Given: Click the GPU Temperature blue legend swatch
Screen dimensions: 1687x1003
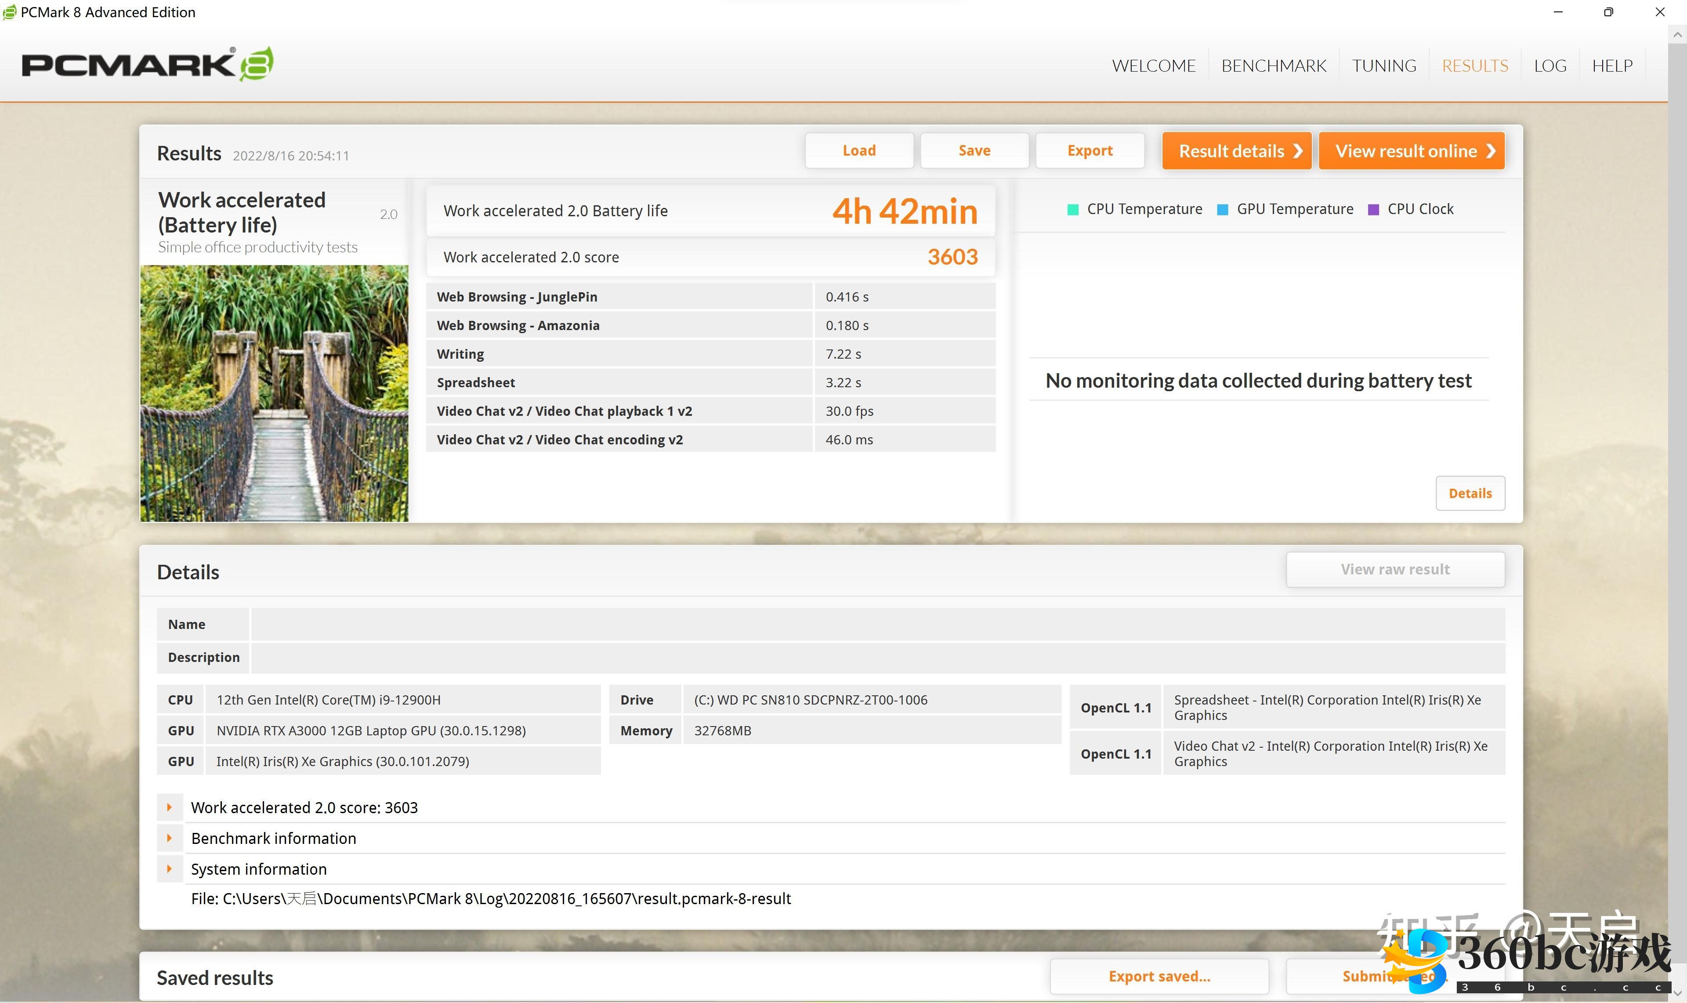Looking at the screenshot, I should 1222,210.
